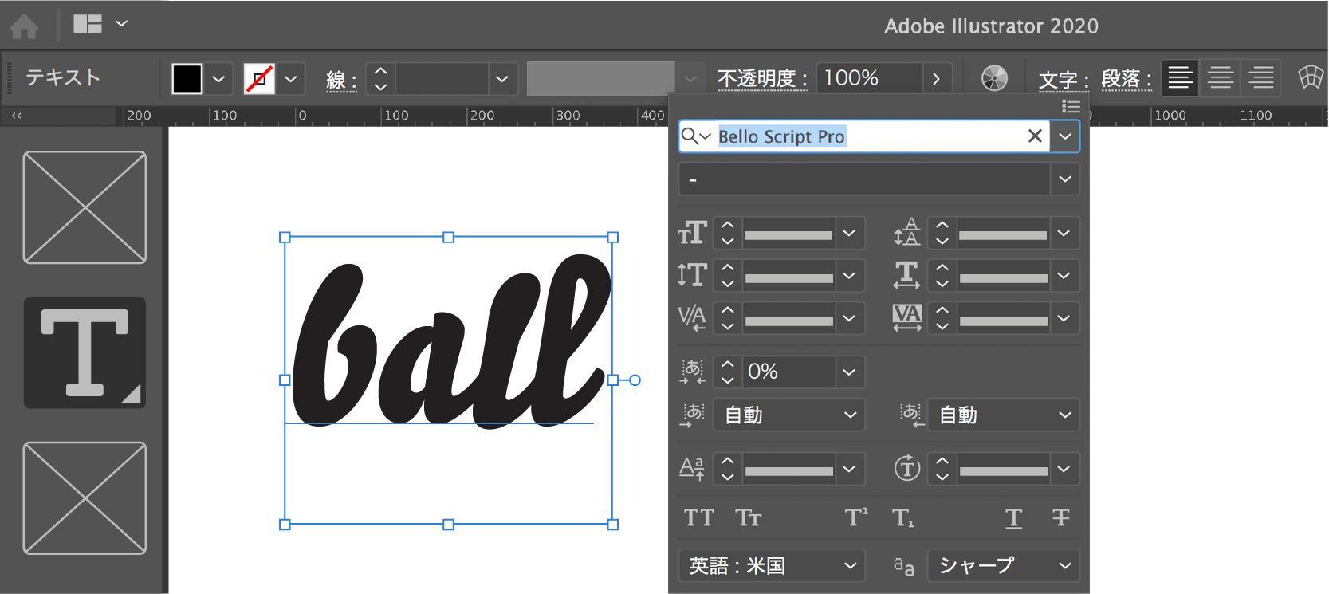The image size is (1329, 594).
Task: Clear the font name field
Action: click(1035, 136)
